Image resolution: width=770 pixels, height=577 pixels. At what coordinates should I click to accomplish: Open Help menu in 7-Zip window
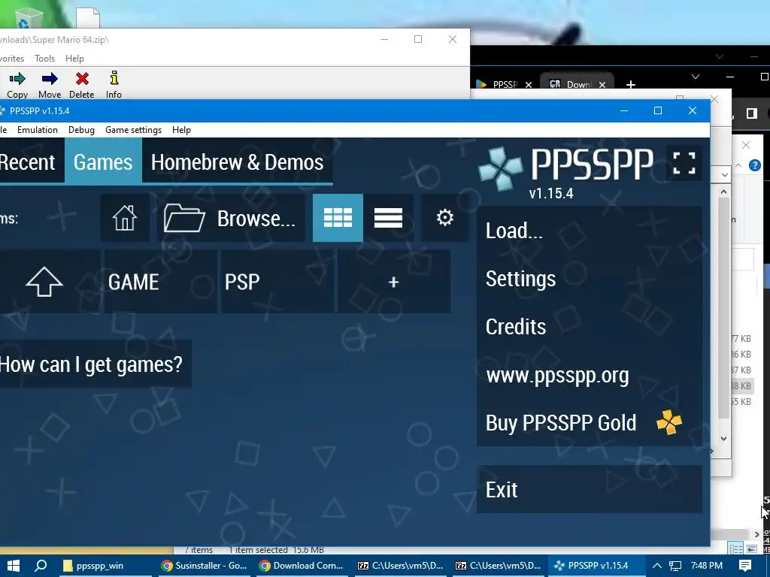[74, 59]
